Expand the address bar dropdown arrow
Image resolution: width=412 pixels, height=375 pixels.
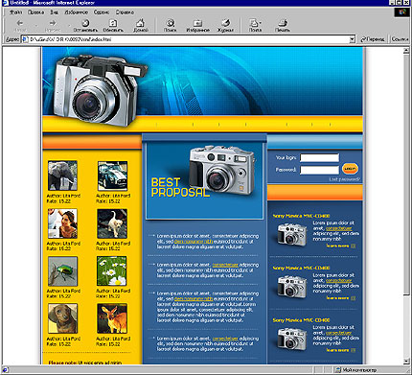coord(352,39)
